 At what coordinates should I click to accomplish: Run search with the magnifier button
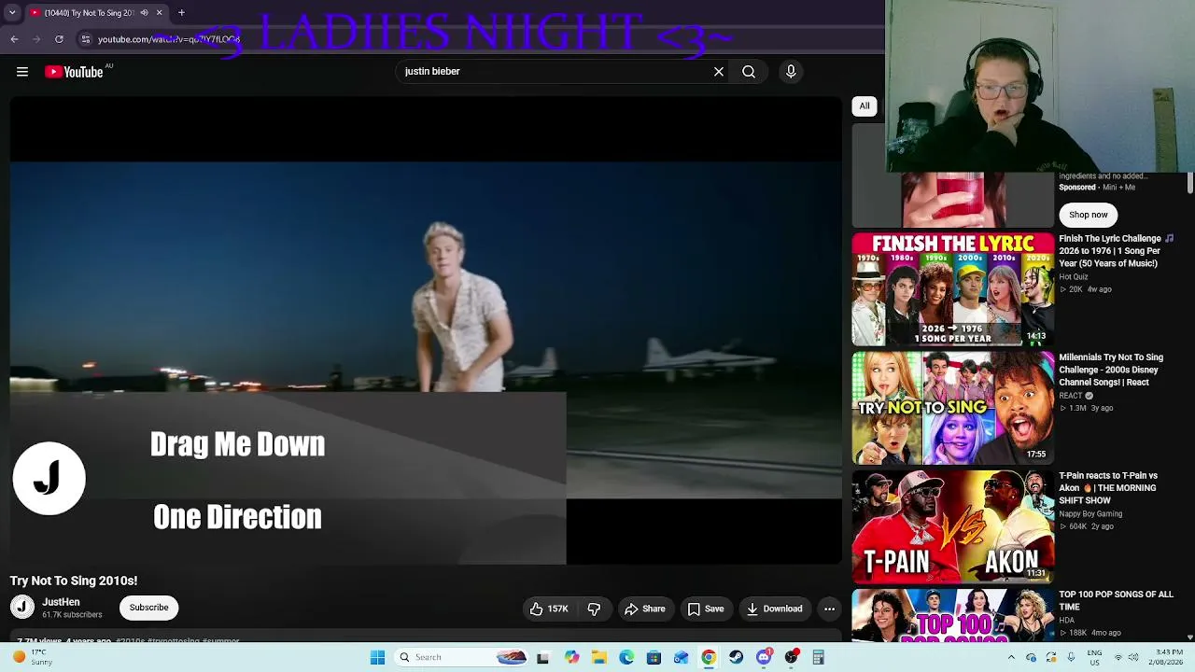coord(749,72)
